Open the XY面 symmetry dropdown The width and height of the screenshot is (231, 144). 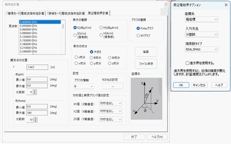(x=110, y=103)
